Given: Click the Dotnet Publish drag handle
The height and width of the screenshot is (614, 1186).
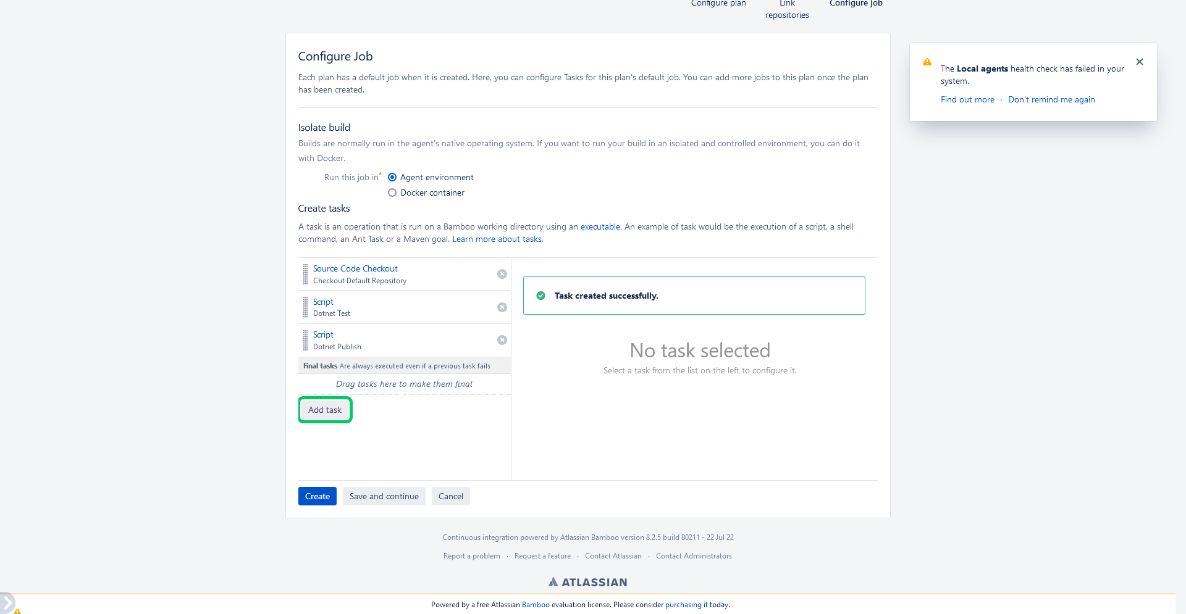Looking at the screenshot, I should coord(305,340).
